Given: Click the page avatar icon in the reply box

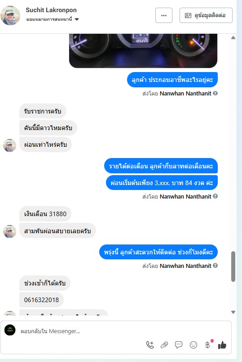Looking at the screenshot, I should [x=10, y=330].
